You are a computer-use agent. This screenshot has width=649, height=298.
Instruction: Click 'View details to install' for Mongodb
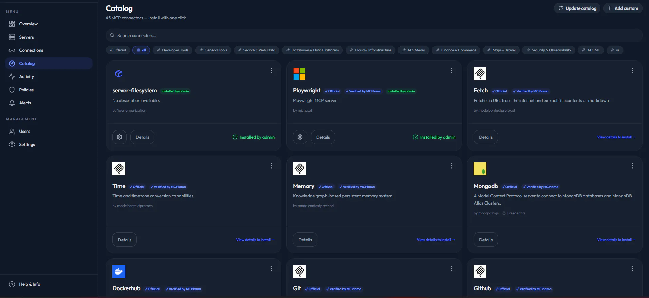click(x=616, y=240)
